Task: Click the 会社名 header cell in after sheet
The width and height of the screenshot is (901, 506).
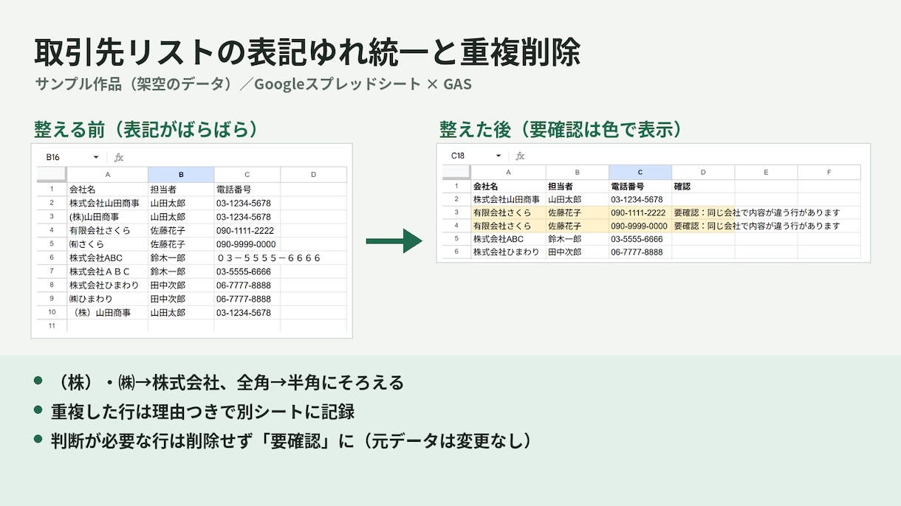Action: (508, 186)
